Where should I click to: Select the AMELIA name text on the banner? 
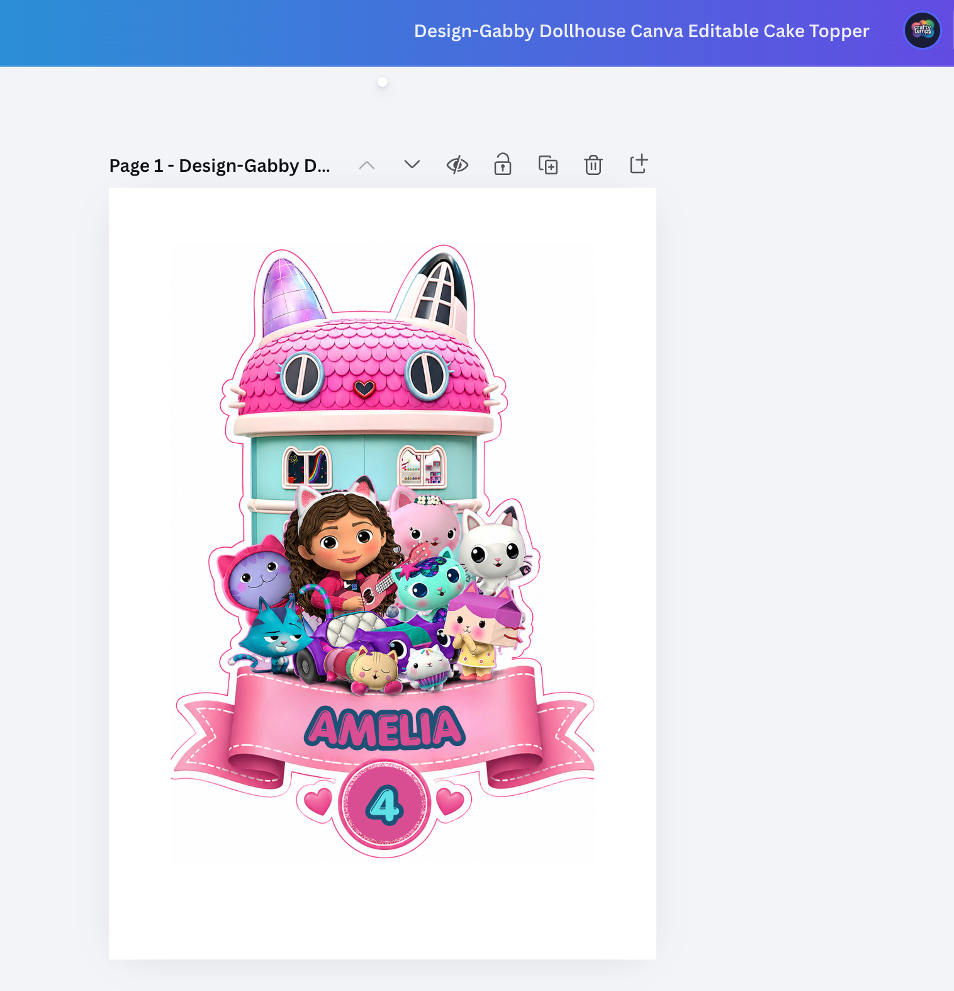click(x=385, y=728)
